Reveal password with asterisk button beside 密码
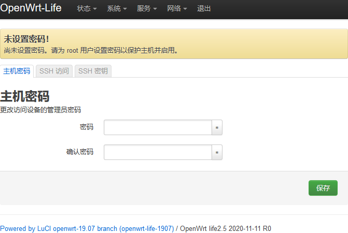Screen dimensions: 348x233 [217, 127]
